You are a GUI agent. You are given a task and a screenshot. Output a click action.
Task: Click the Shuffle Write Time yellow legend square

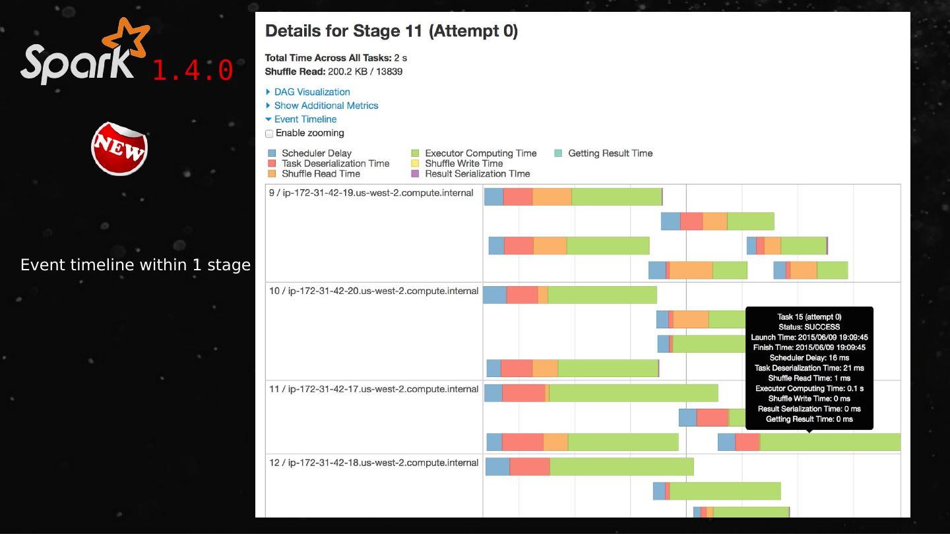coord(415,163)
